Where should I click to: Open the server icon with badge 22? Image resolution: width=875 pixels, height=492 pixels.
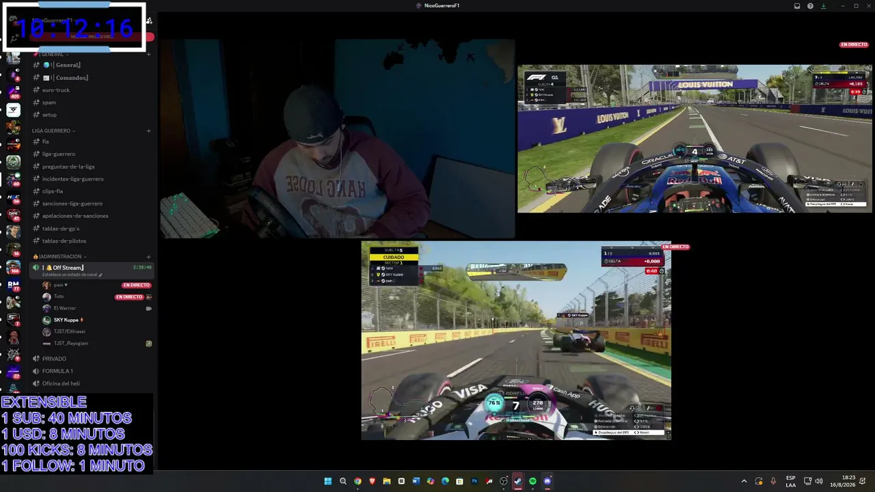[13, 372]
